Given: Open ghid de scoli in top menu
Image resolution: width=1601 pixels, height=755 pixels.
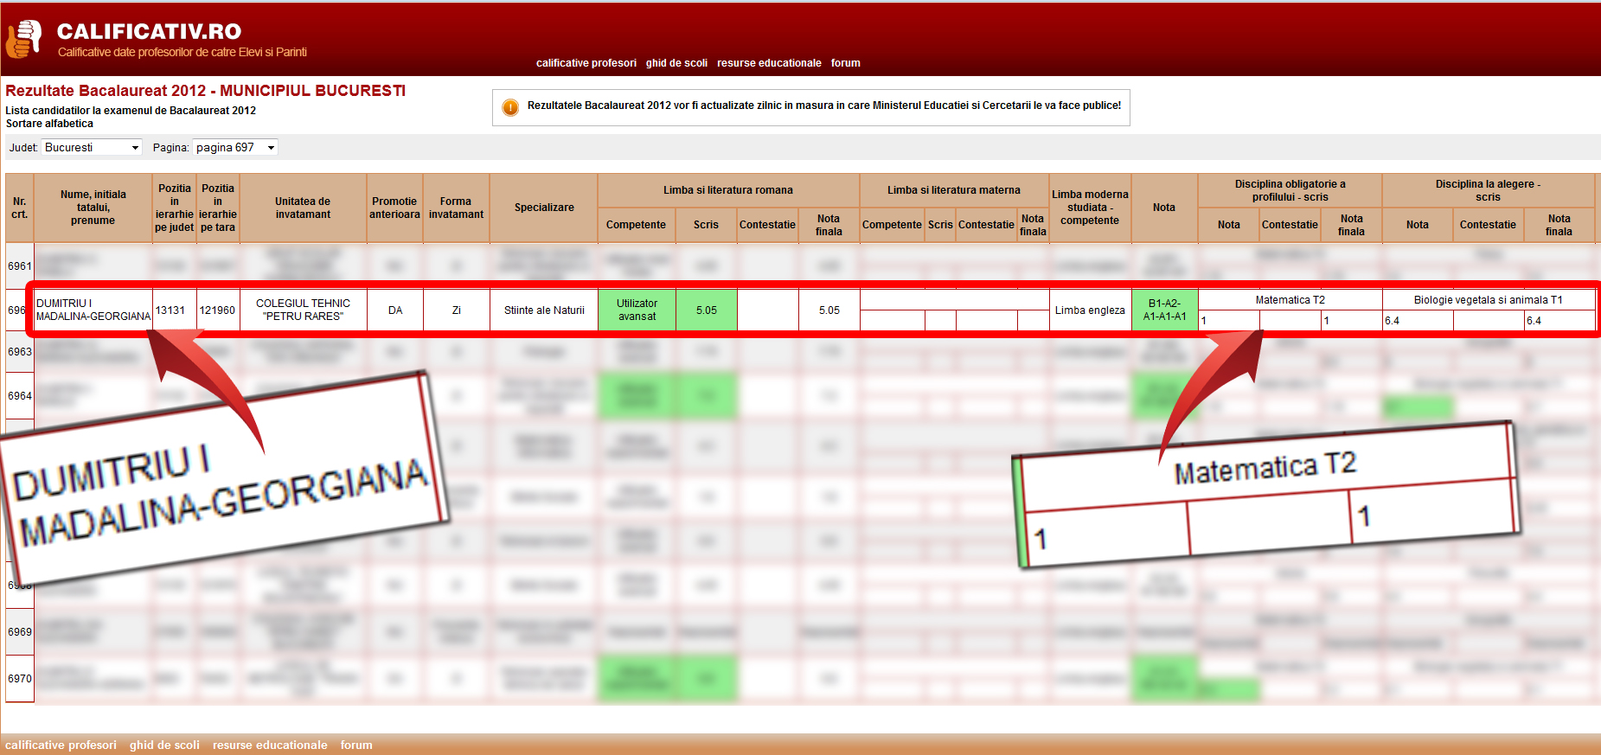Looking at the screenshot, I should click(676, 63).
